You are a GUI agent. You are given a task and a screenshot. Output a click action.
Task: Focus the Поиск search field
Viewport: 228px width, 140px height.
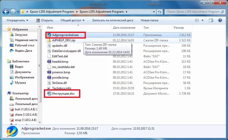click(193, 12)
